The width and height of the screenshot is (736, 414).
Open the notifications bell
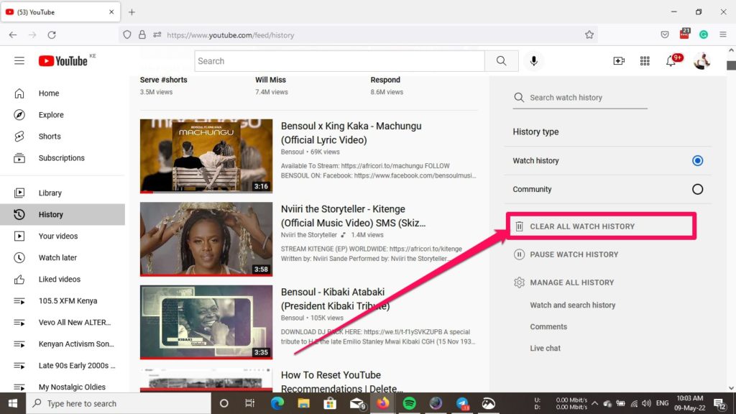tap(672, 61)
